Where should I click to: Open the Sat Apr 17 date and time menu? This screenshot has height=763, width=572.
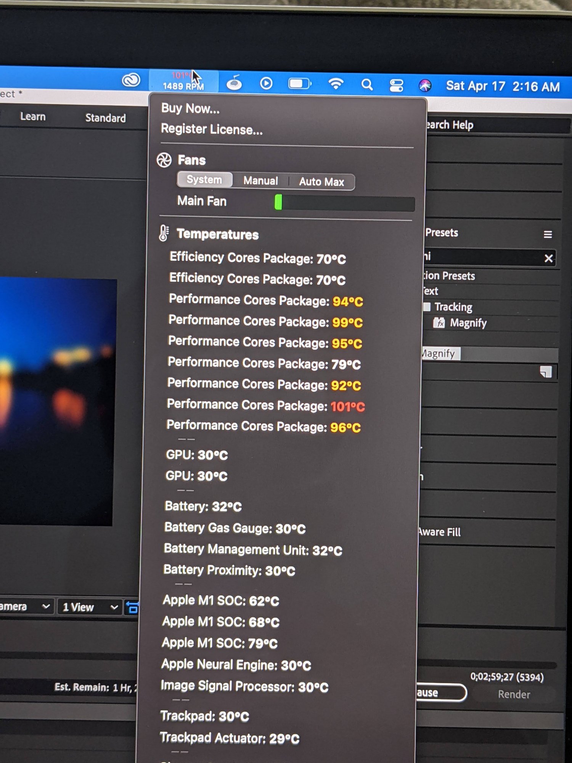503,87
